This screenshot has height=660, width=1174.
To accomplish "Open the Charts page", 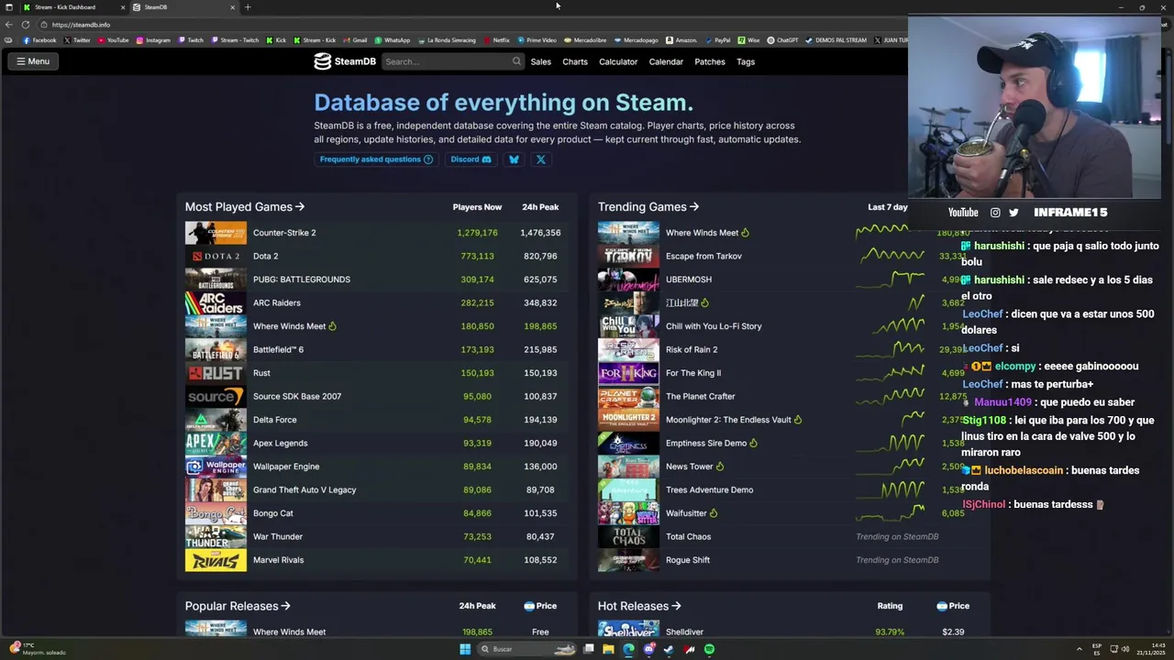I will tap(575, 61).
